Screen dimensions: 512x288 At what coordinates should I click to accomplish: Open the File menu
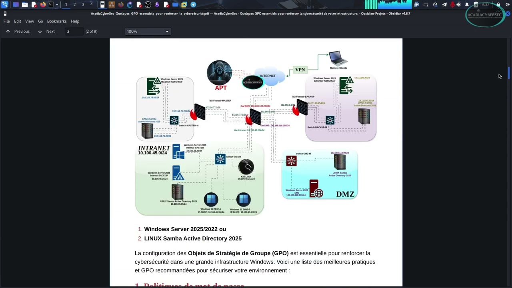(x=6, y=21)
